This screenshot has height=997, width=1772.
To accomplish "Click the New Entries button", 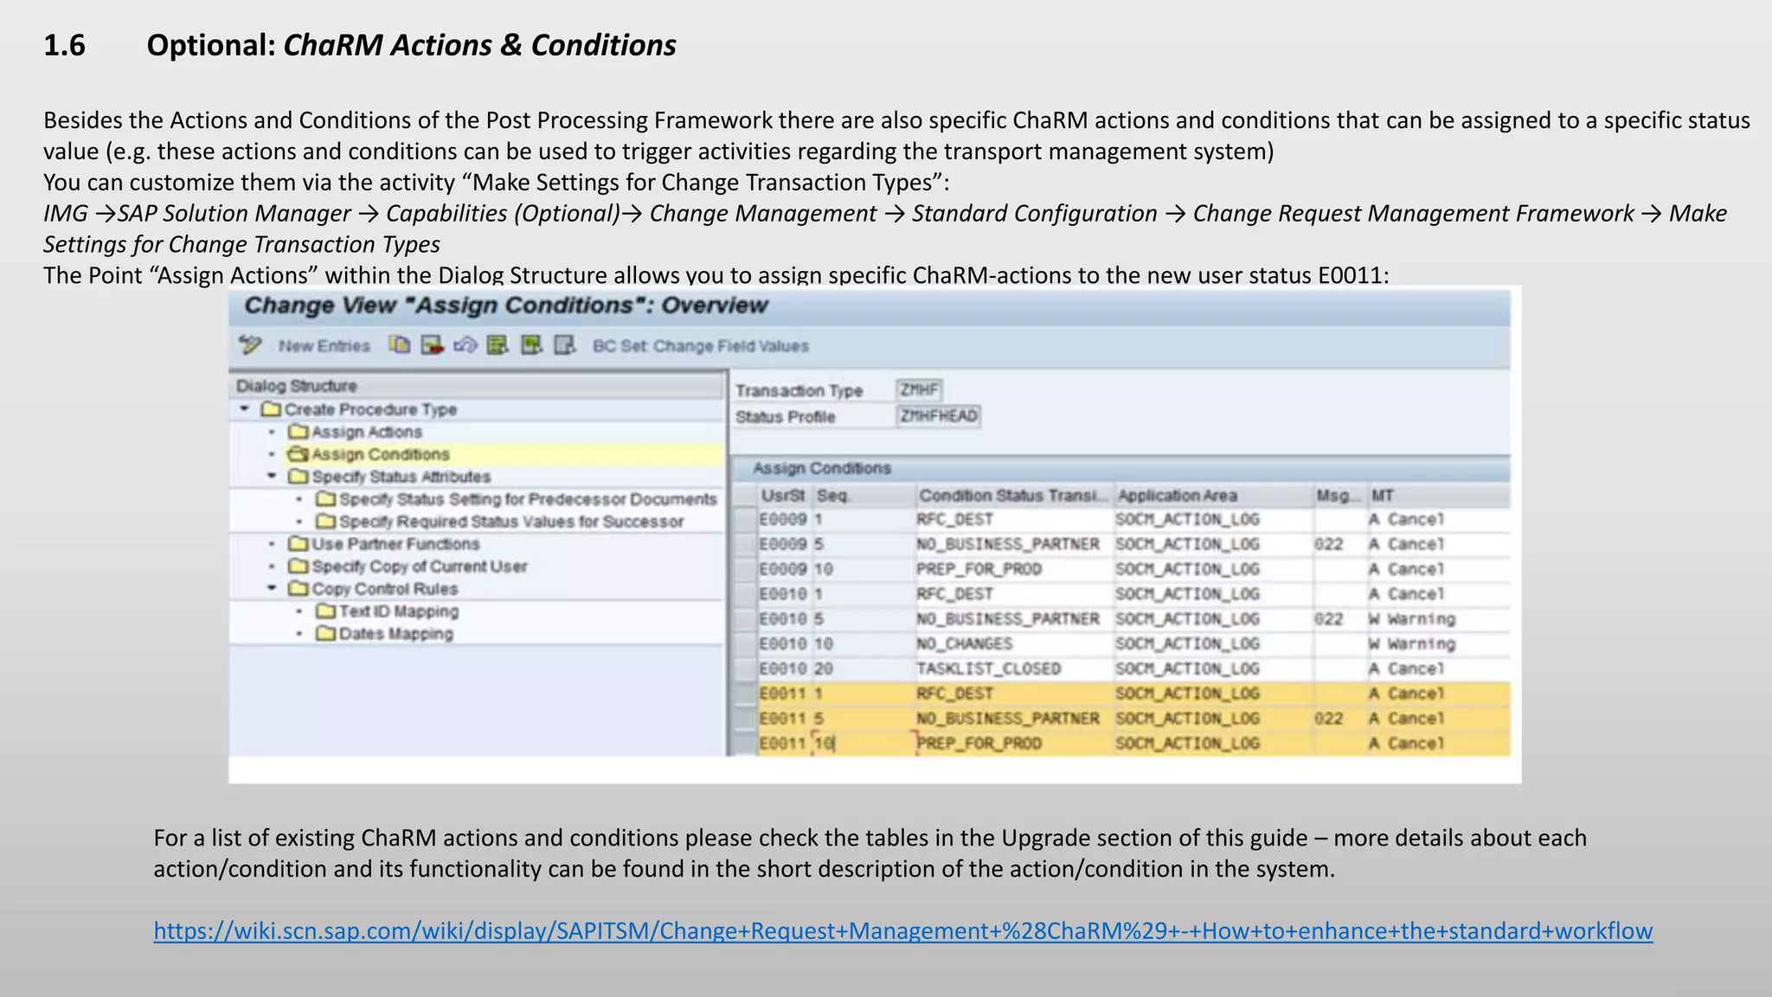I will tap(324, 346).
